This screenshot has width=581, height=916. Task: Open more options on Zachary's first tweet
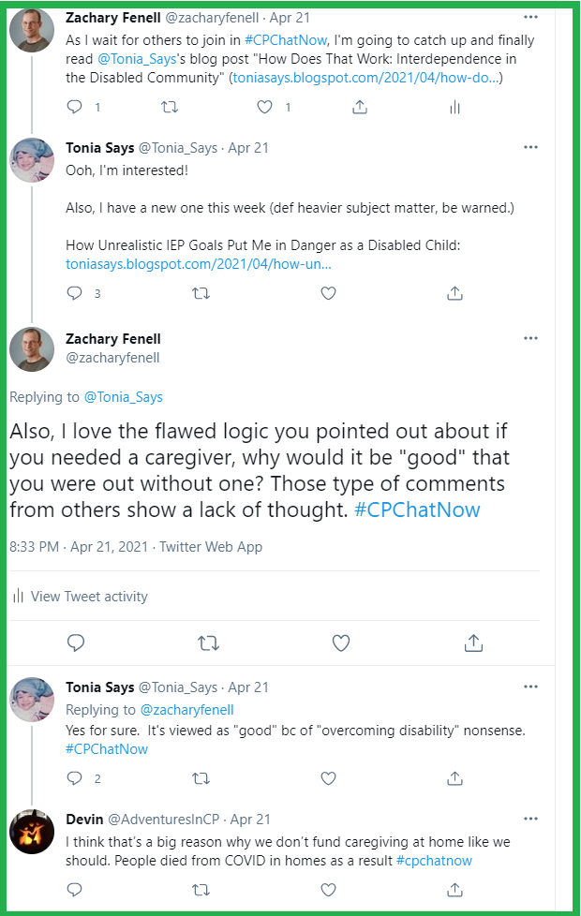click(530, 18)
